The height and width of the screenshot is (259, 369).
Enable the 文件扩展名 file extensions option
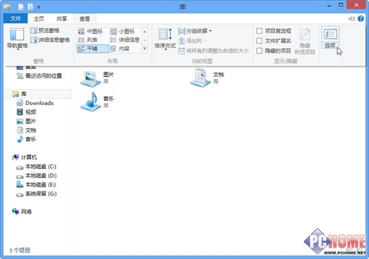click(274, 41)
